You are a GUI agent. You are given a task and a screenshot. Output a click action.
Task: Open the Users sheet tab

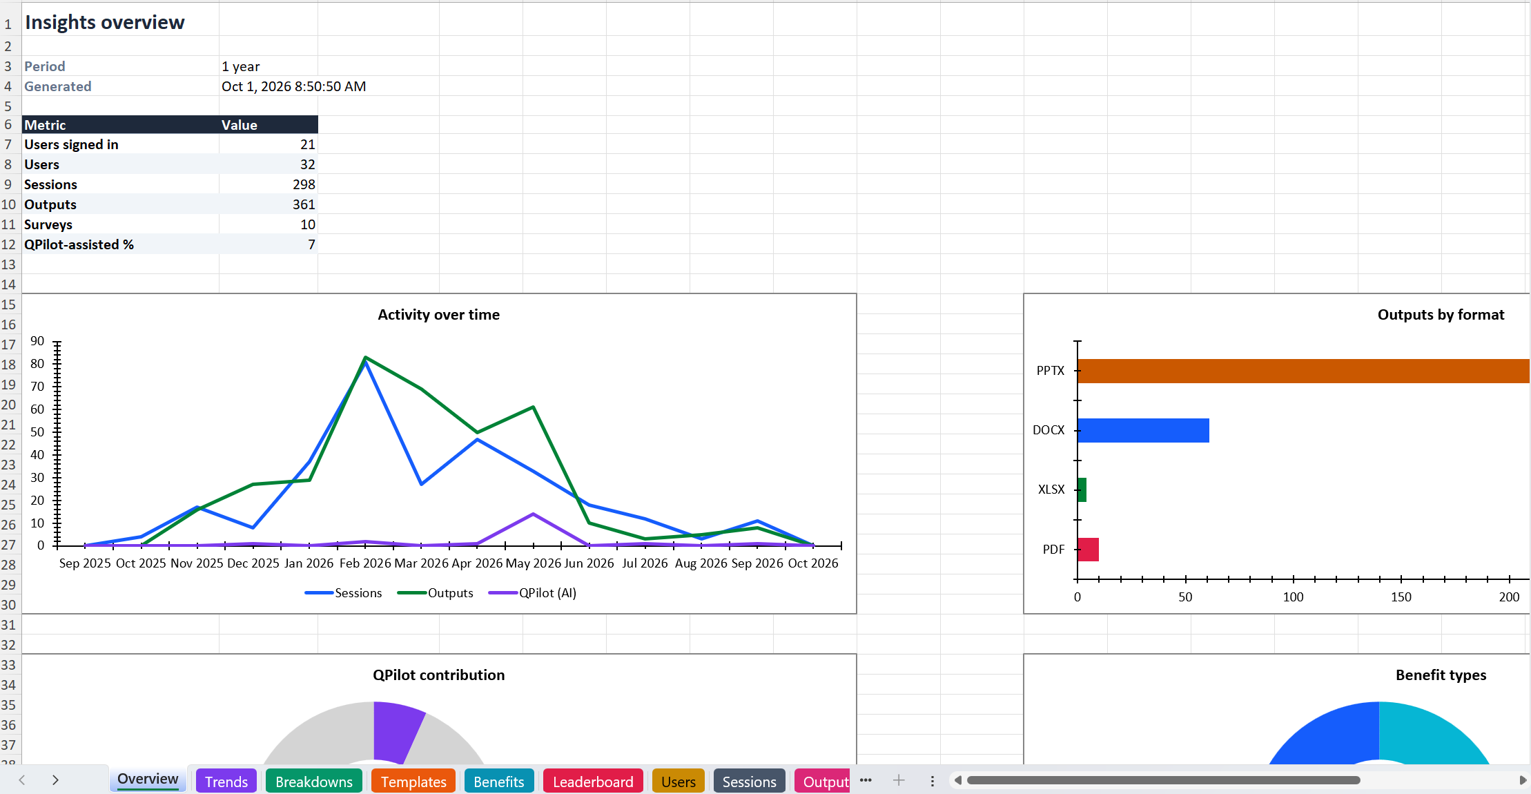679,781
